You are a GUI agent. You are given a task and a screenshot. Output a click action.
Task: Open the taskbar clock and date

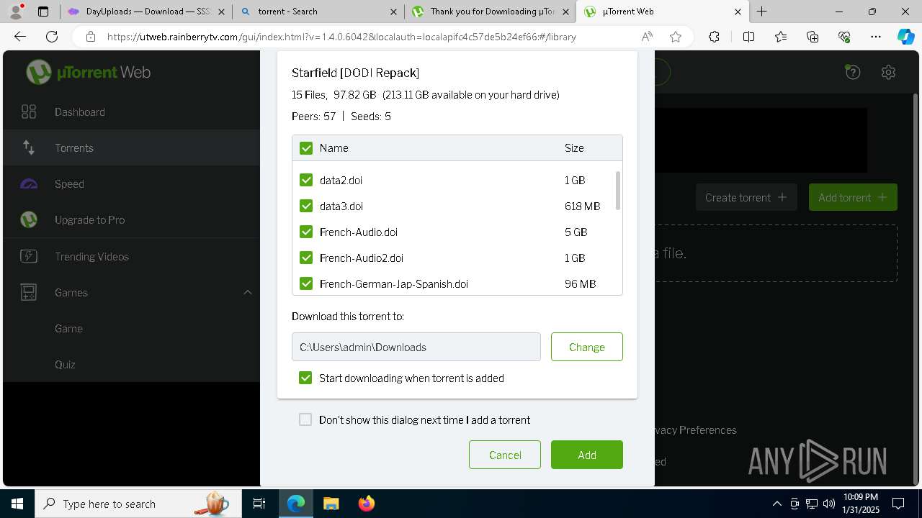[x=861, y=504]
